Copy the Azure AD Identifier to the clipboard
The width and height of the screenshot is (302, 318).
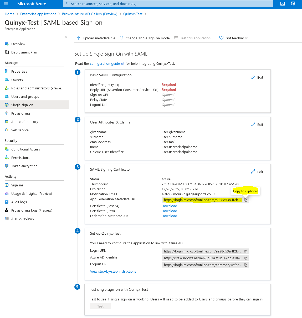pyautogui.click(x=246, y=258)
